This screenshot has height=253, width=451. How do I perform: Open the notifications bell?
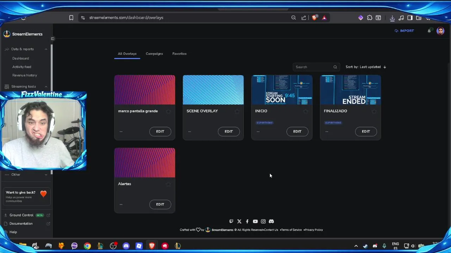click(x=429, y=31)
